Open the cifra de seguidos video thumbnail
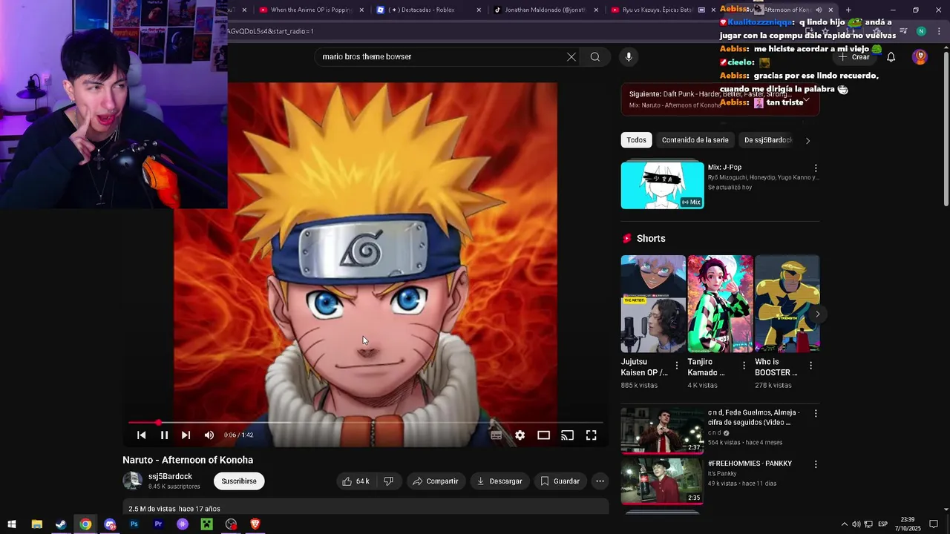This screenshot has width=950, height=534. pos(662,430)
